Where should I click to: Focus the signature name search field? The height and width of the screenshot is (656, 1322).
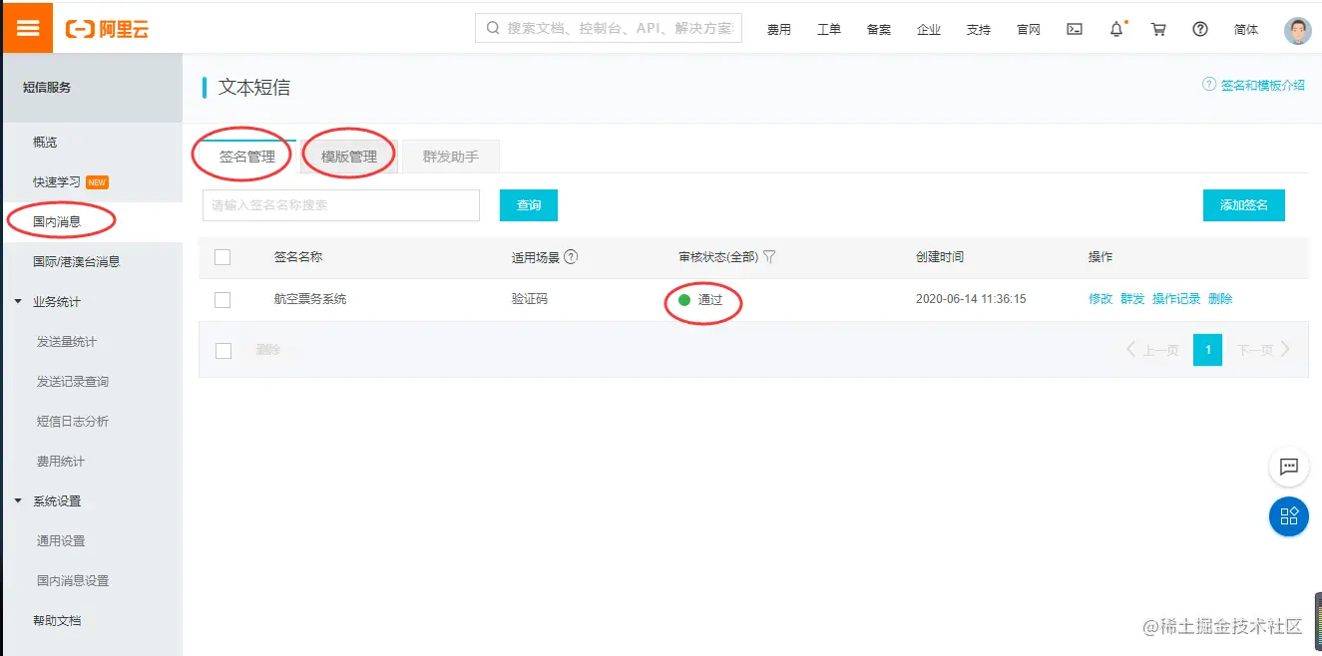pyautogui.click(x=341, y=205)
